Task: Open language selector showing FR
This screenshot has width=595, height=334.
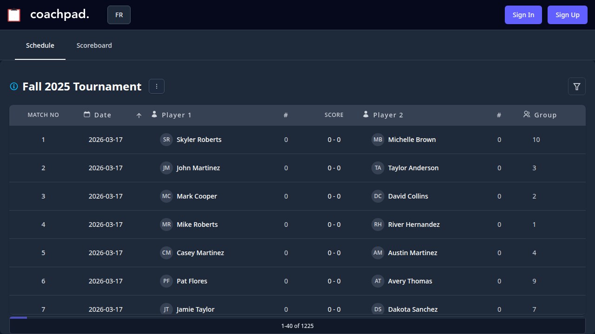Action: click(119, 14)
